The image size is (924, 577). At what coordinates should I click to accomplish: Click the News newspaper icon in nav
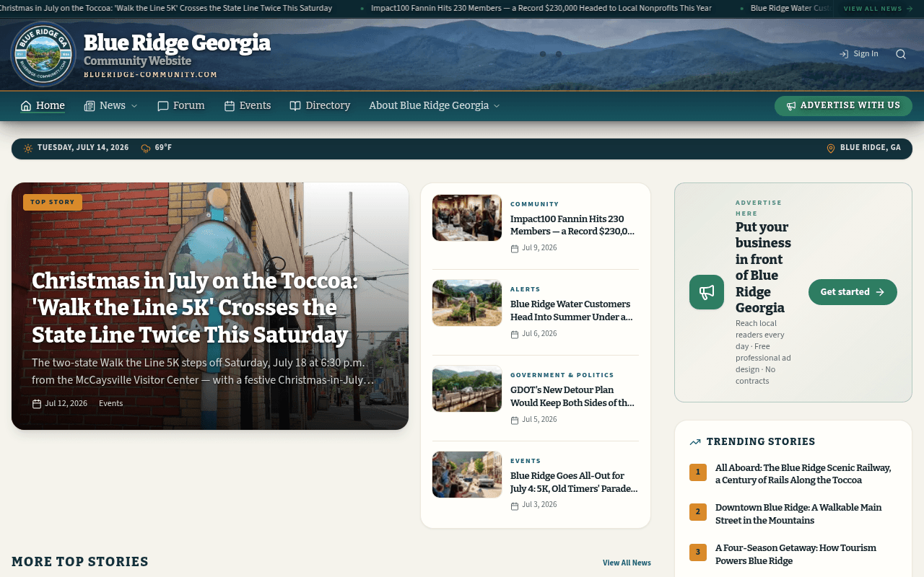pyautogui.click(x=90, y=106)
